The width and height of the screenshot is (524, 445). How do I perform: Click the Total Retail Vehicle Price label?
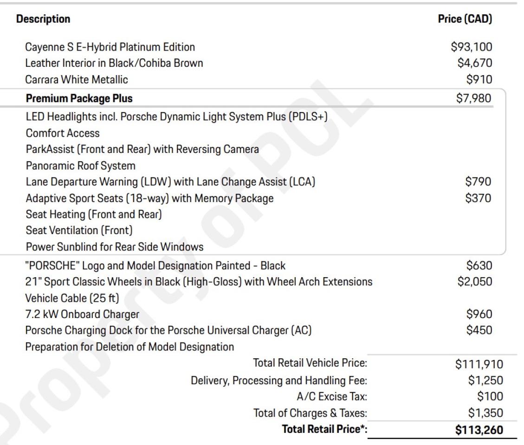coord(310,364)
